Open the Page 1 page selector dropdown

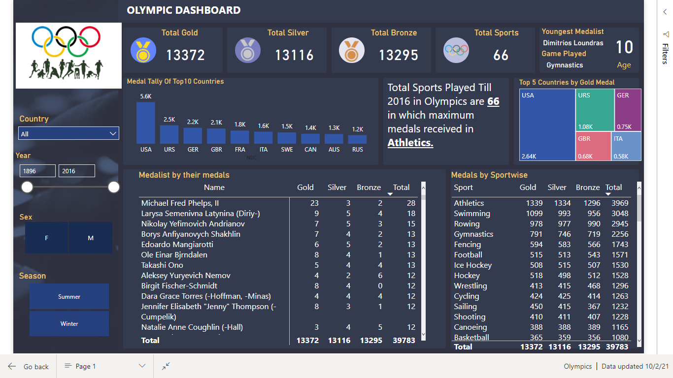pyautogui.click(x=142, y=366)
